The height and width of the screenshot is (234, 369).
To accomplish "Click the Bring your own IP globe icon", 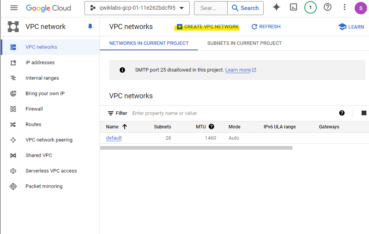I will pyautogui.click(x=13, y=94).
